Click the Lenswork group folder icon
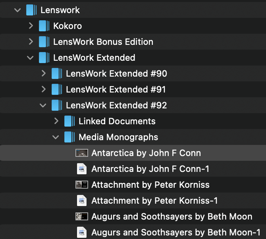The height and width of the screenshot is (239, 266). pyautogui.click(x=31, y=10)
